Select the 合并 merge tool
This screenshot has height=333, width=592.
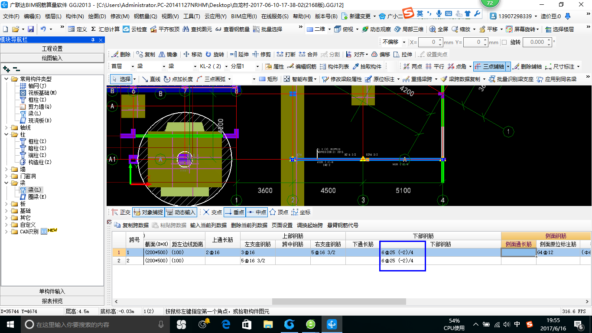[x=308, y=54]
